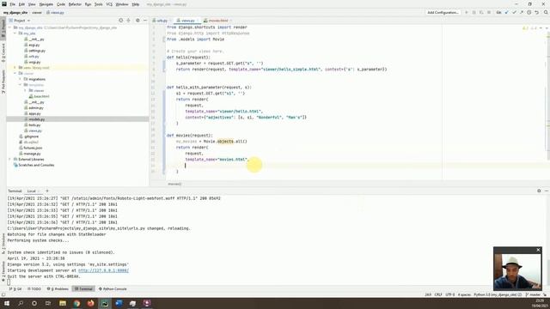Open the development server URL link
The width and height of the screenshot is (550, 309).
click(103, 270)
